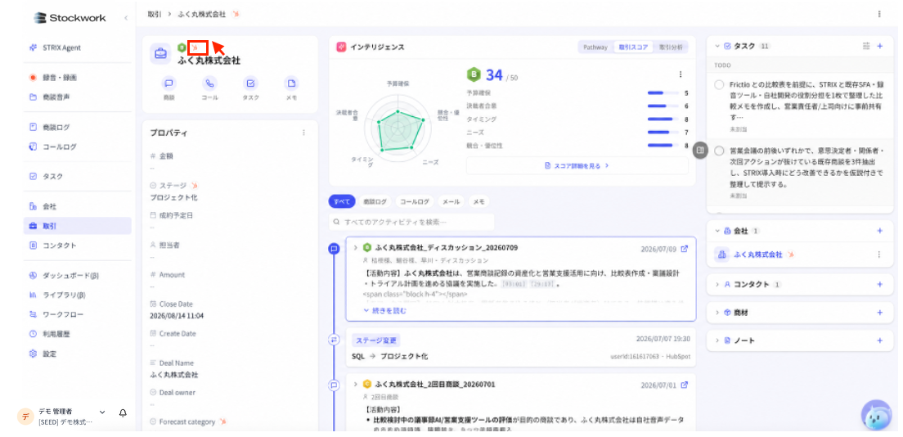Screen dimensions: 903x437
Task: Check off the 営業会議 task
Action: [x=719, y=151]
